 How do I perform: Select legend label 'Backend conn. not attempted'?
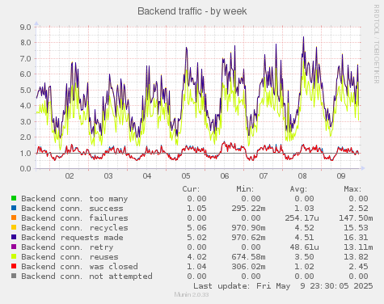87,277
